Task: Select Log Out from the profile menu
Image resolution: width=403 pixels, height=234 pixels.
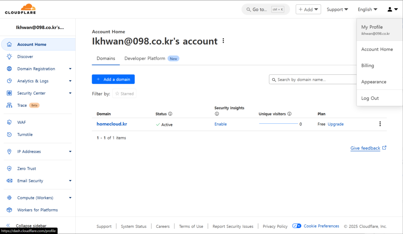Action: point(370,98)
